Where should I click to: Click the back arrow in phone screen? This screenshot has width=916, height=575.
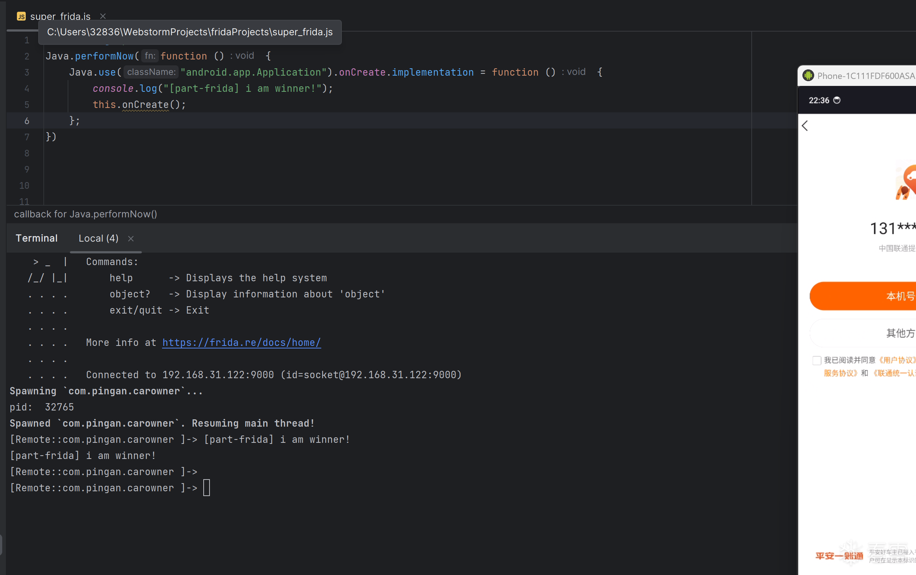[805, 126]
